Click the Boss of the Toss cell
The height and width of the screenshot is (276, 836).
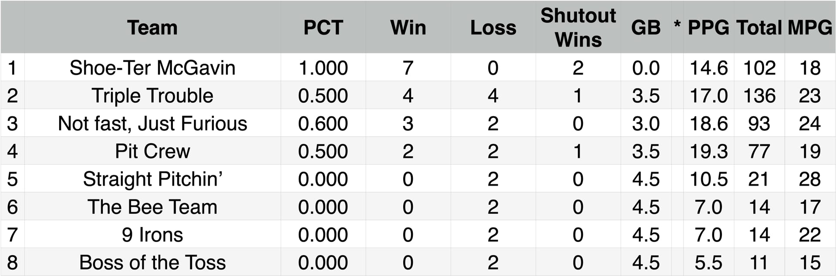152,263
